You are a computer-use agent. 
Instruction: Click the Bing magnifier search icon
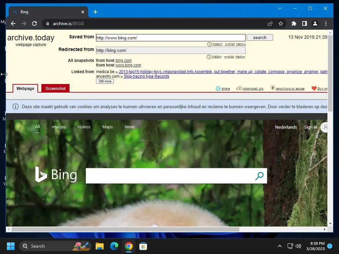click(259, 176)
